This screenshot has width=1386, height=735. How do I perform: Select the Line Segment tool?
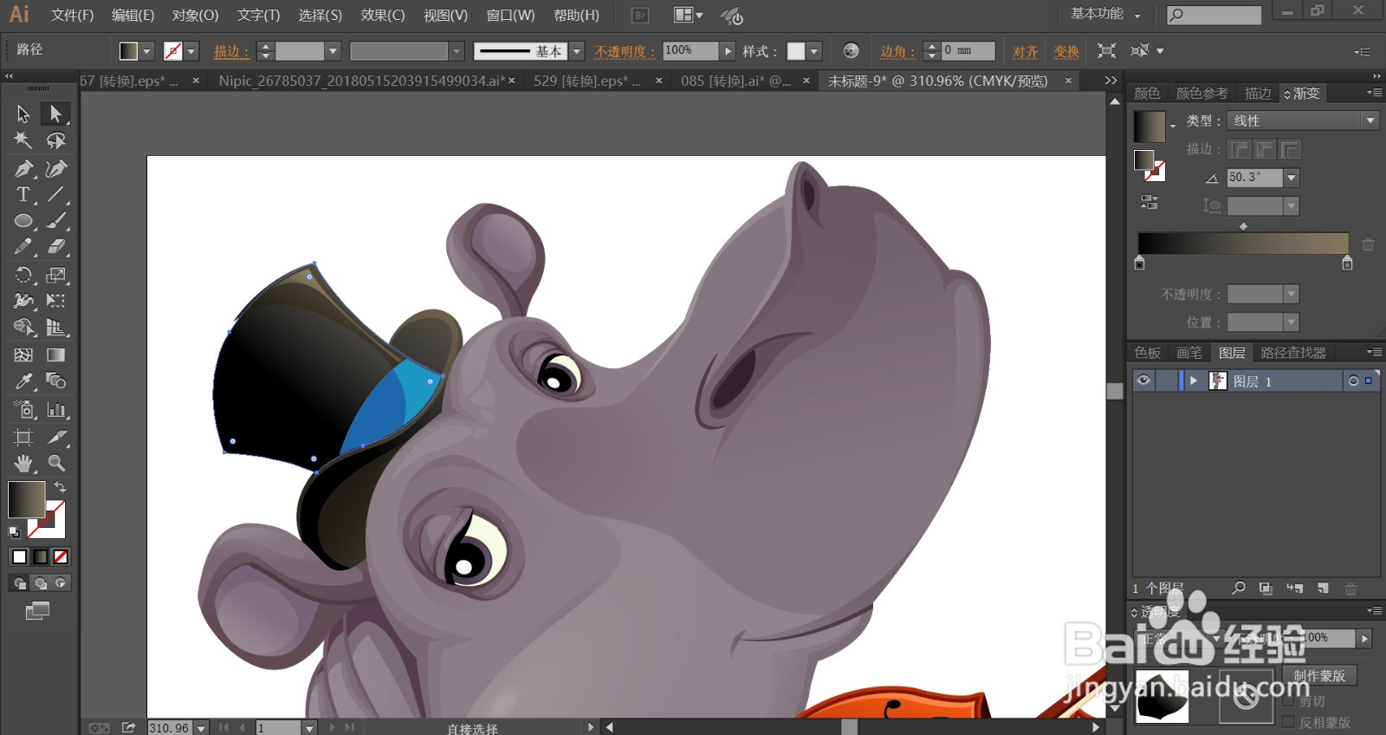pos(56,194)
